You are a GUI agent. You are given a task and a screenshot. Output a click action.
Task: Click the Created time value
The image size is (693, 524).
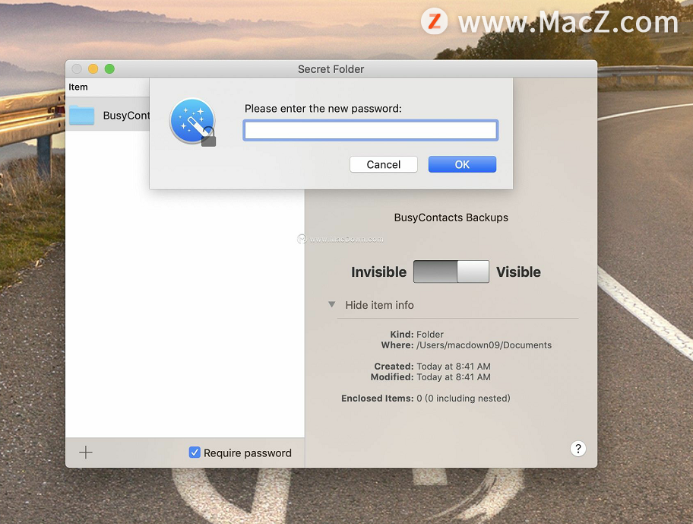[x=454, y=367]
